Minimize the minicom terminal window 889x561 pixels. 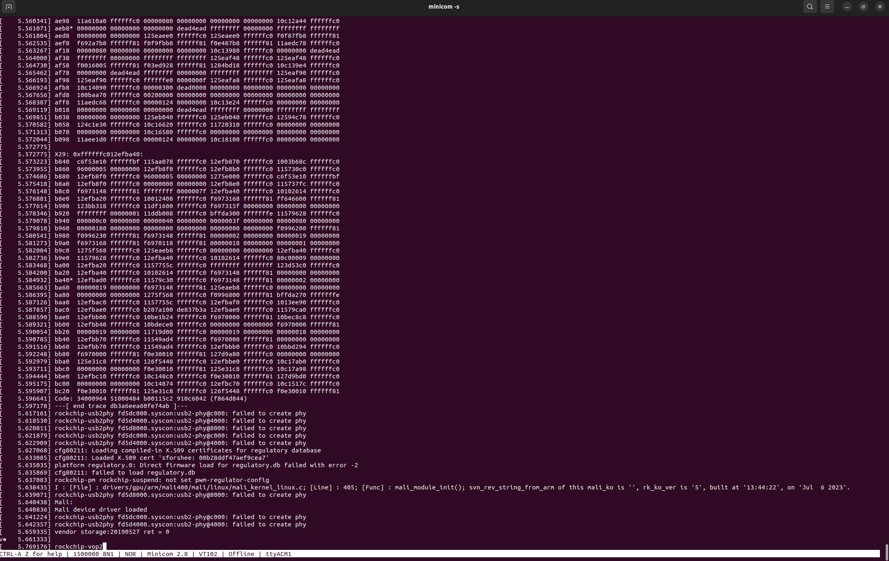tap(847, 7)
